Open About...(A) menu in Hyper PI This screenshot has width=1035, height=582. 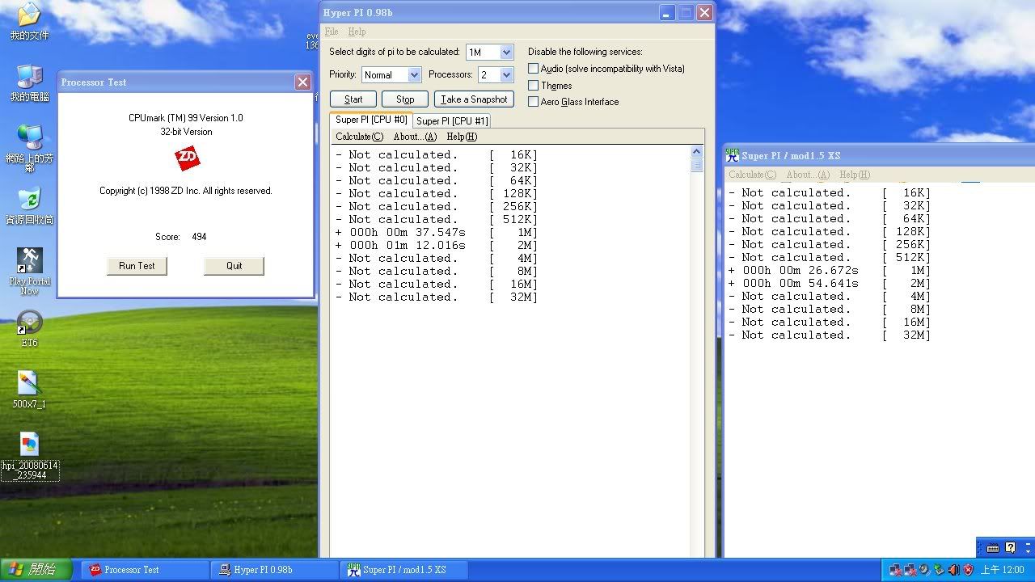tap(415, 137)
